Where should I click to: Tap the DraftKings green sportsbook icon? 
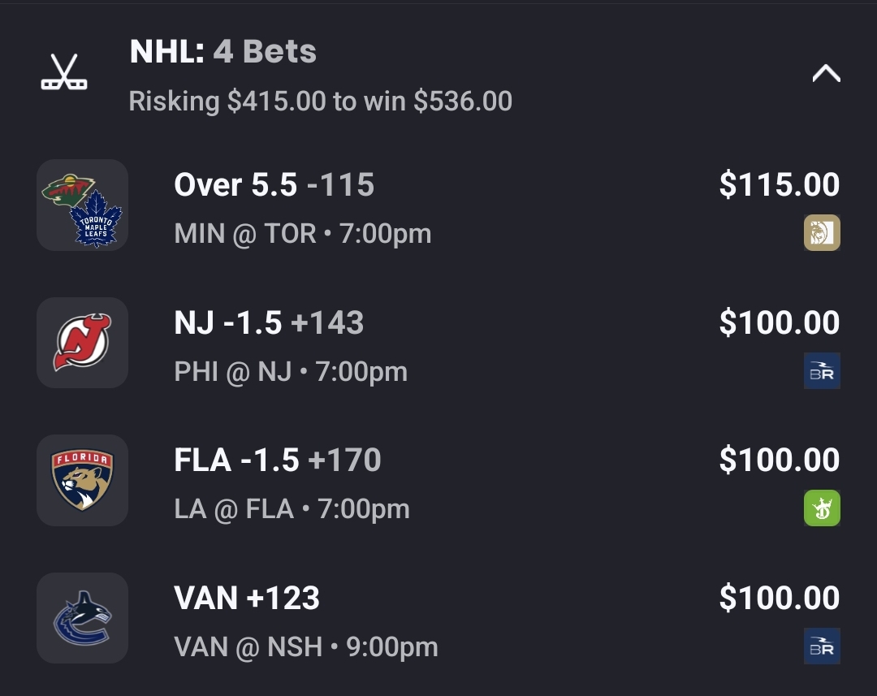click(822, 508)
